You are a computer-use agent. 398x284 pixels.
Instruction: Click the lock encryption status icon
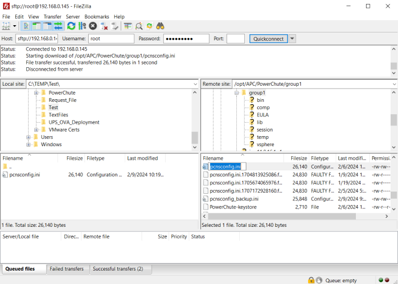(x=311, y=280)
